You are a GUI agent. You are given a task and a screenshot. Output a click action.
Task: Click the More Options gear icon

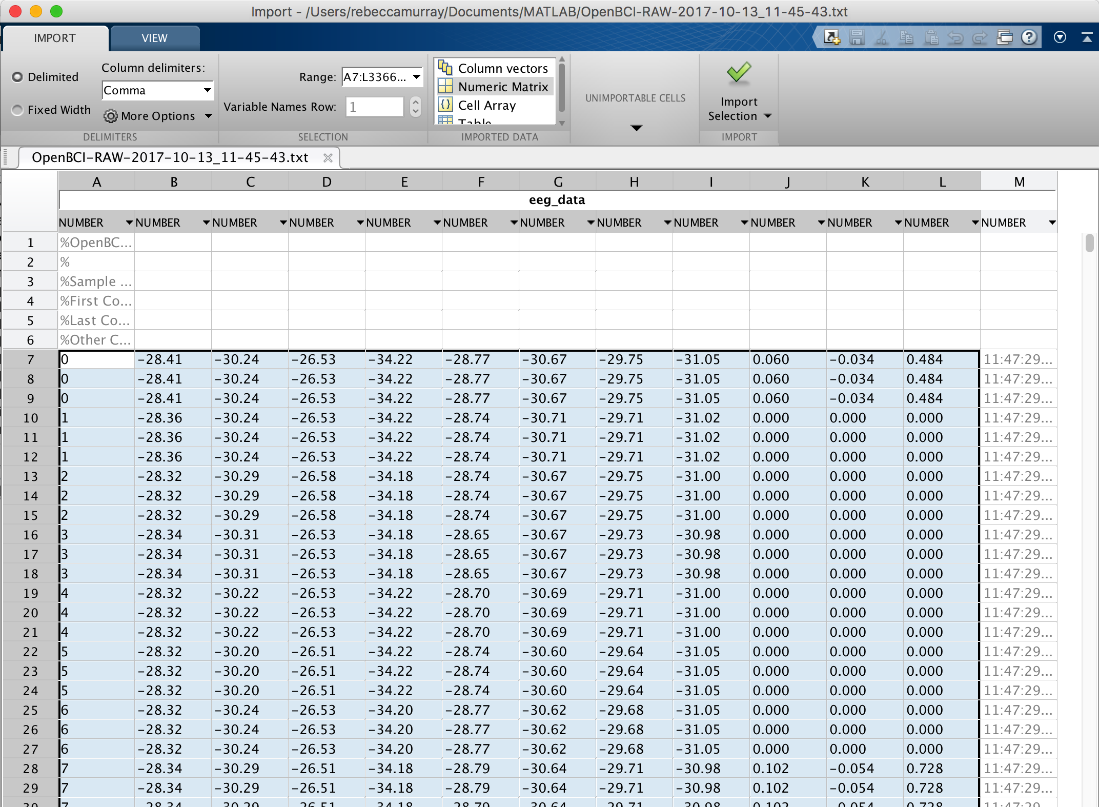point(110,116)
